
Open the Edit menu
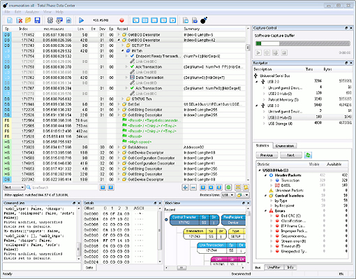click(x=17, y=12)
